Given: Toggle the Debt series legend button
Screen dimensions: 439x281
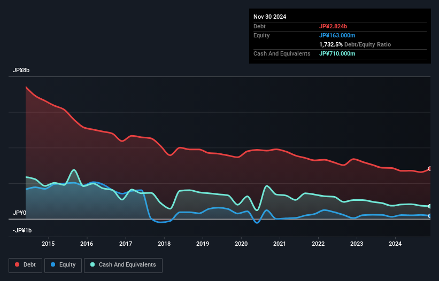Looking at the screenshot, I should coord(25,265).
